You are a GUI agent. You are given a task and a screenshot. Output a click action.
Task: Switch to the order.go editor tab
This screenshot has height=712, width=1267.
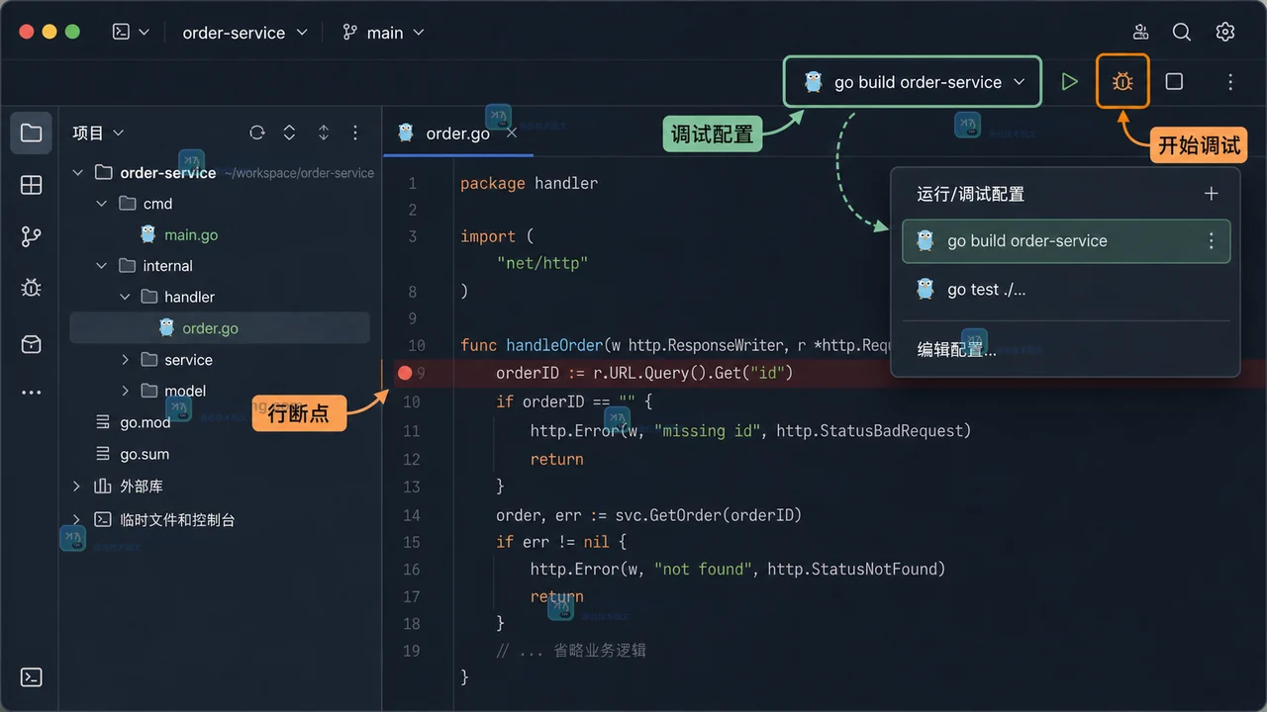(457, 133)
